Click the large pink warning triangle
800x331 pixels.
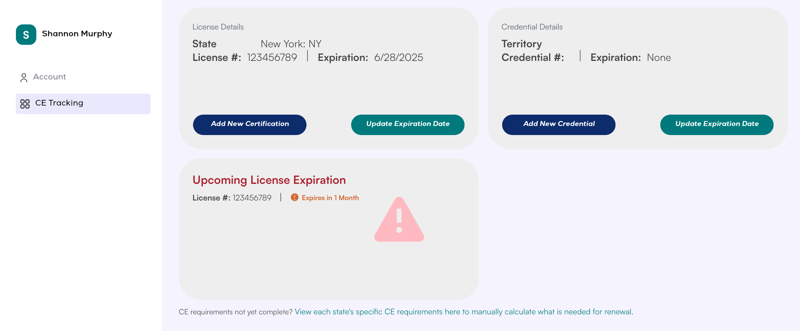click(399, 220)
